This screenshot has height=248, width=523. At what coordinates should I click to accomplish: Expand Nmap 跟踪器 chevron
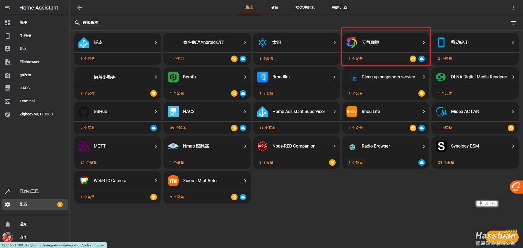coord(245,146)
